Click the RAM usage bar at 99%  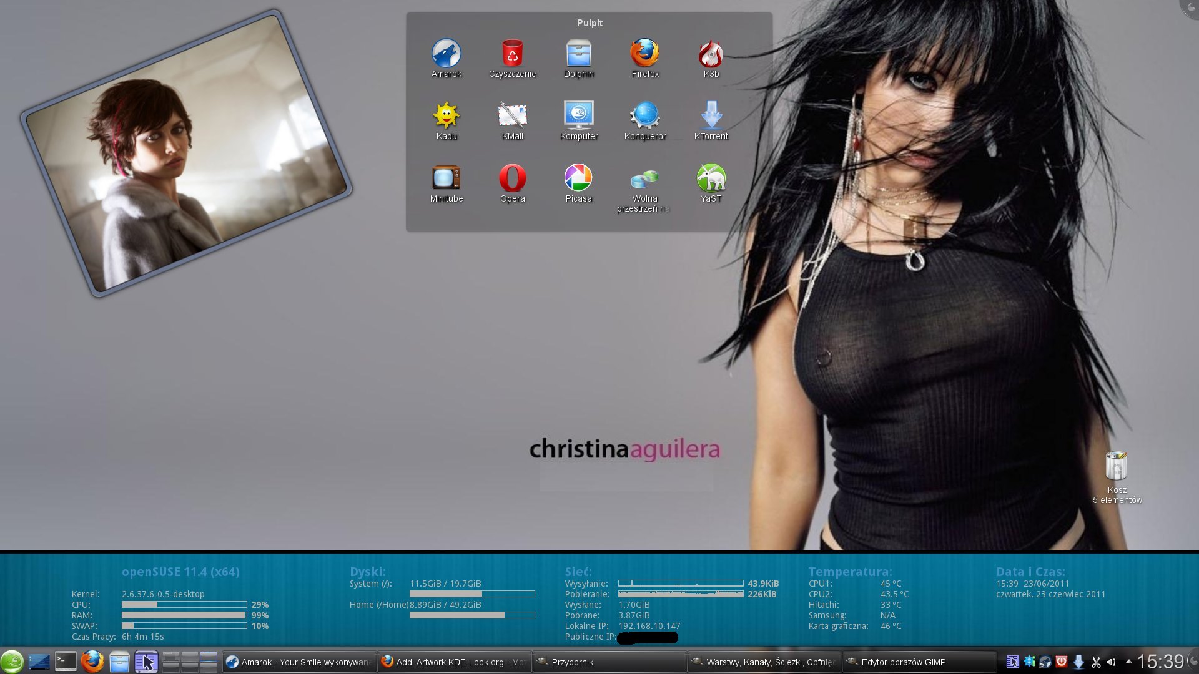(184, 615)
